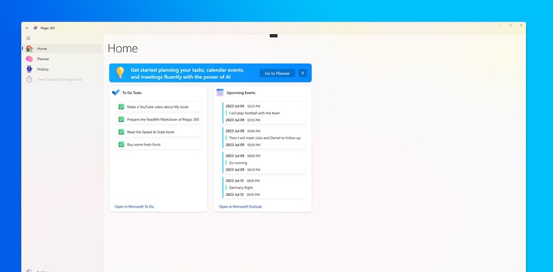
Task: Toggle the Read the Speed & Scale book checkbox
Action: click(122, 132)
